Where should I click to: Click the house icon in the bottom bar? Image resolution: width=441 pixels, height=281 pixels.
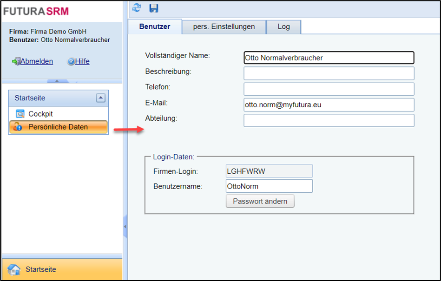pos(14,269)
